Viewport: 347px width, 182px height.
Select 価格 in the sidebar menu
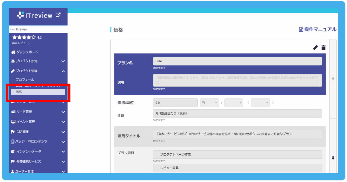click(38, 91)
